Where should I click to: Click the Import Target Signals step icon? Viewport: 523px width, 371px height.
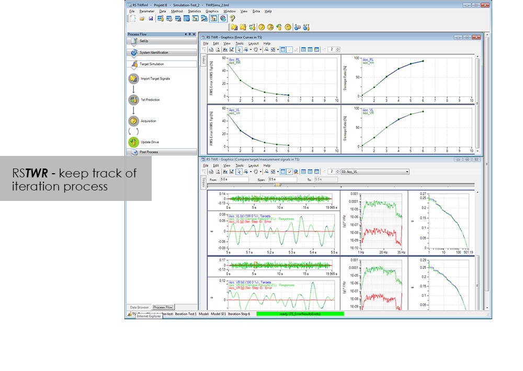point(133,78)
